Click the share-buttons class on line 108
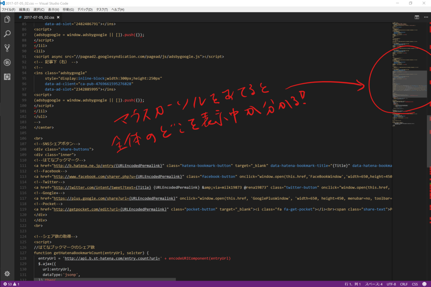The height and width of the screenshot is (287, 431). point(74,149)
